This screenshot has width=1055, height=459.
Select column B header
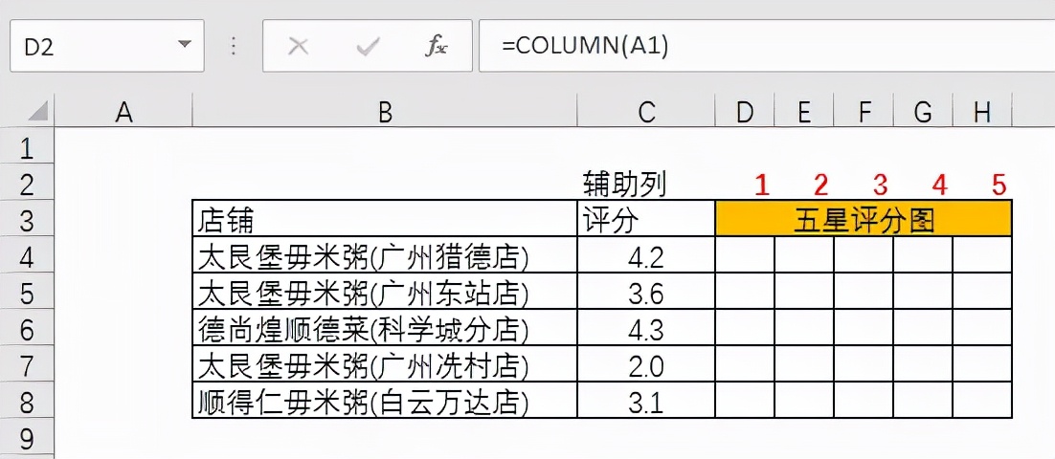point(385,112)
